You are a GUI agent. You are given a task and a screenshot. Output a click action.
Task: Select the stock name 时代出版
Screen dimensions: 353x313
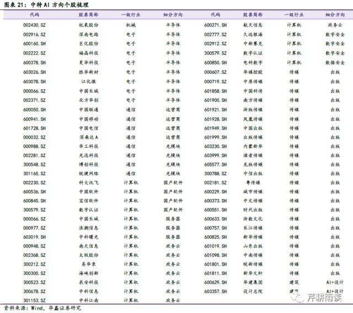coord(253,210)
